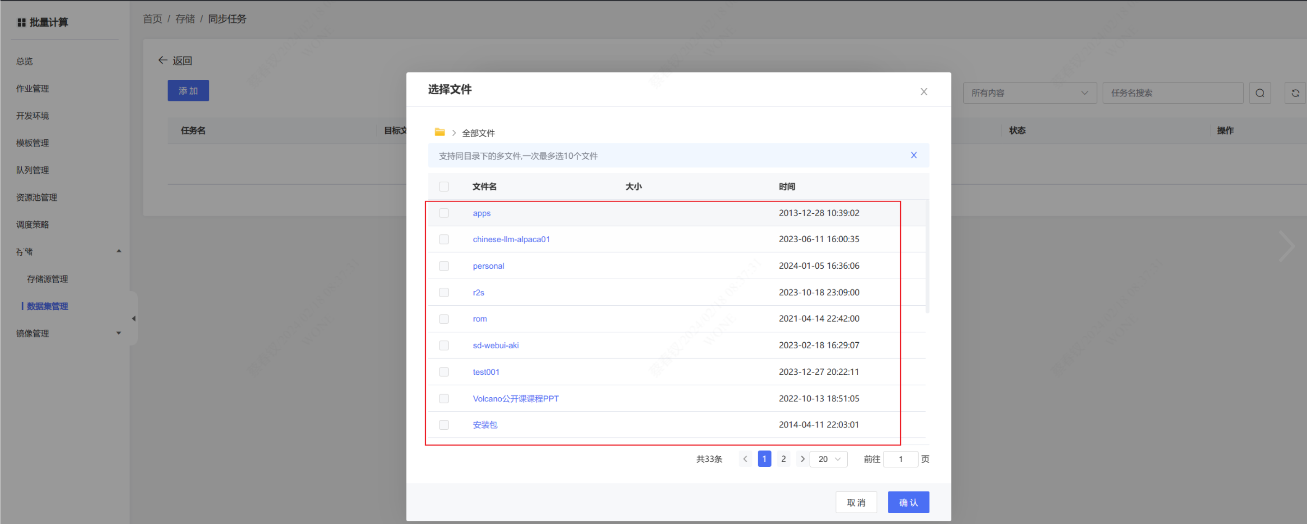Viewport: 1307px width, 524px height.
Task: Click the 大小 column header
Action: [633, 187]
